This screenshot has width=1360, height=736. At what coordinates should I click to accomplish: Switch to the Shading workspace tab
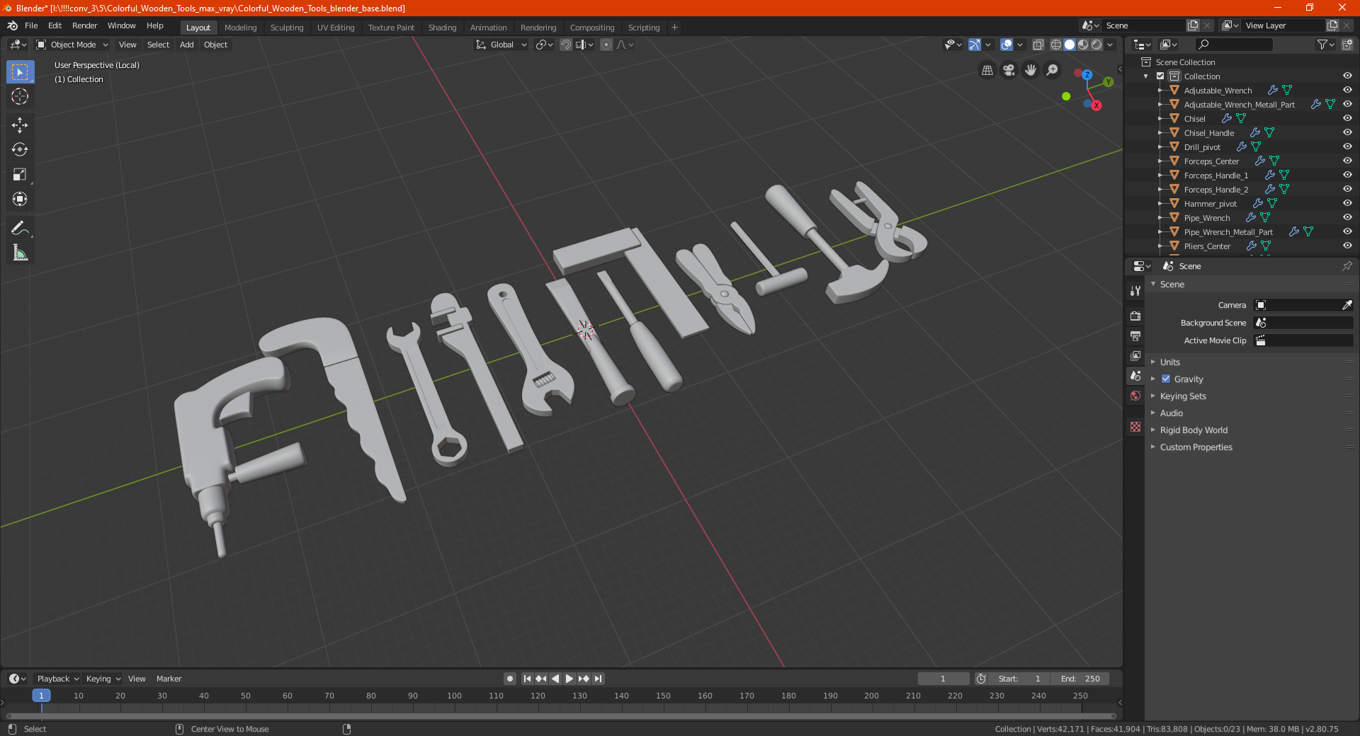(x=442, y=28)
